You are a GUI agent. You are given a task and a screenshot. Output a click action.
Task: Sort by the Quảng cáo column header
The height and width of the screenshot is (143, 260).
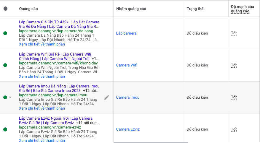28,9
